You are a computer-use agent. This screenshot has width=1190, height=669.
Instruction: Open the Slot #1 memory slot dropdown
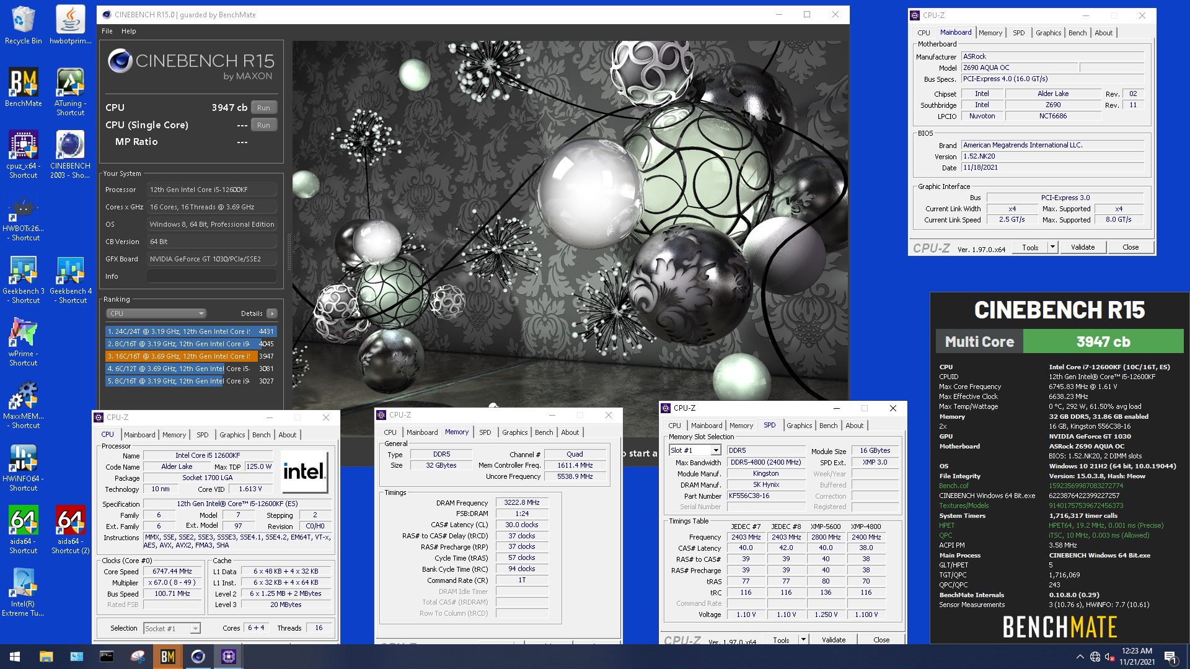point(695,450)
